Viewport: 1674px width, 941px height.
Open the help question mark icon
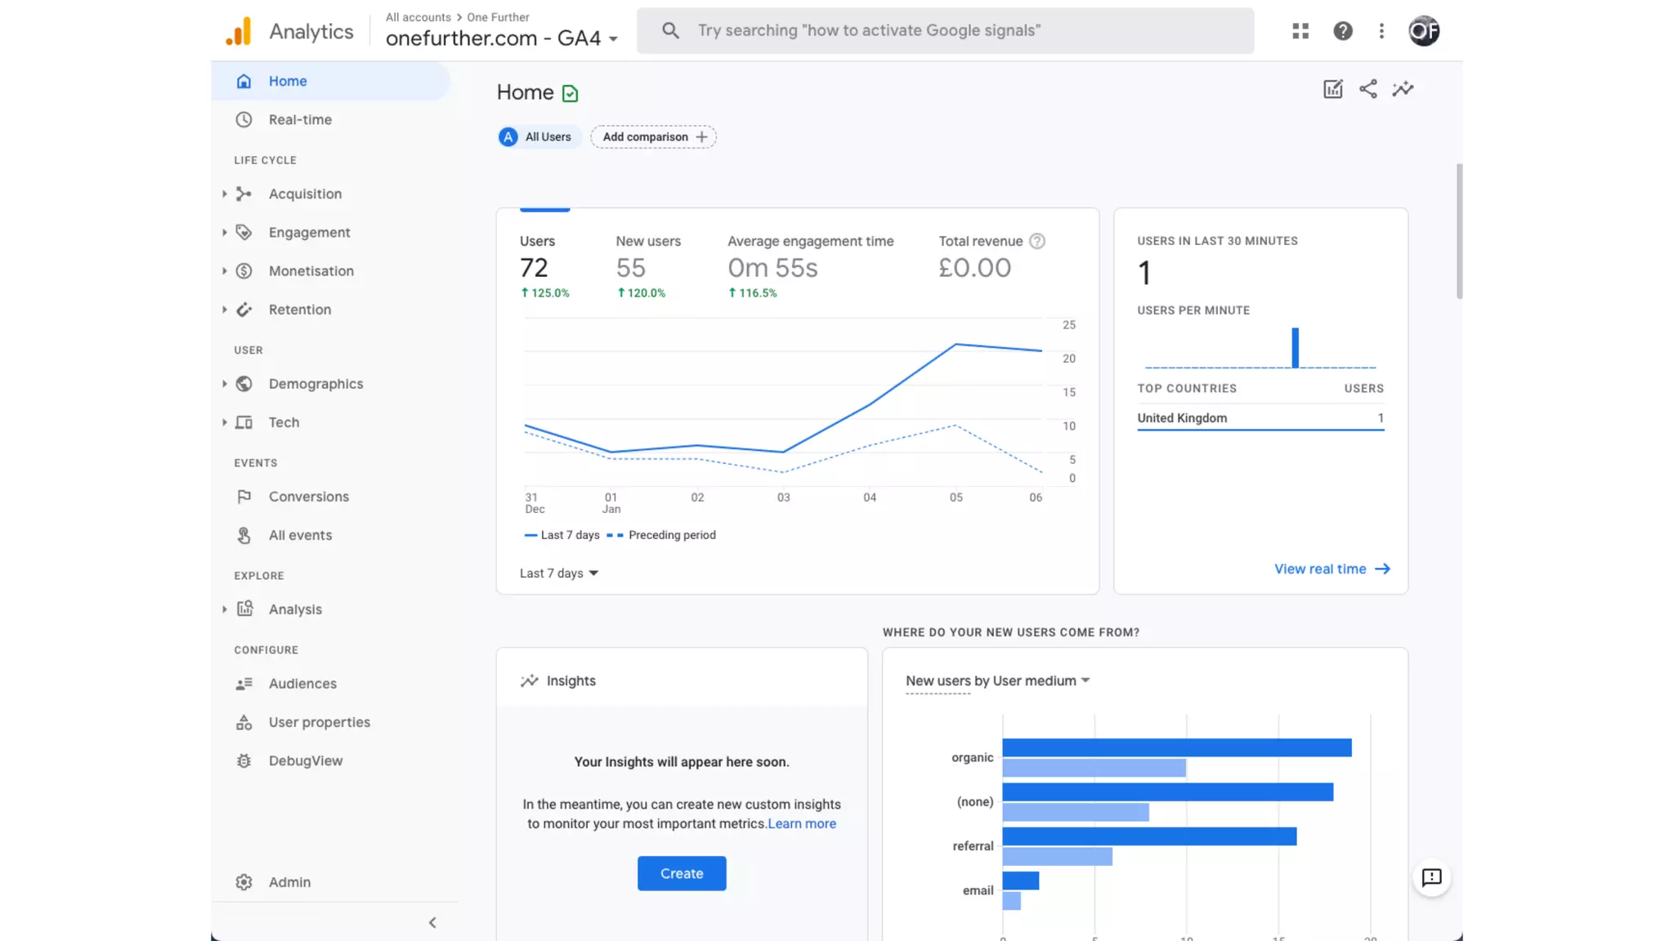pos(1342,31)
